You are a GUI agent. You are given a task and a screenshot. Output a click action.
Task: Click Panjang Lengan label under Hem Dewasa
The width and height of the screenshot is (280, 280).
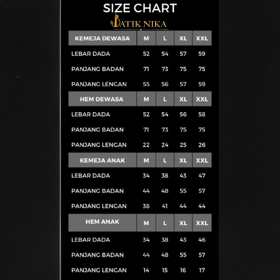tap(99, 145)
